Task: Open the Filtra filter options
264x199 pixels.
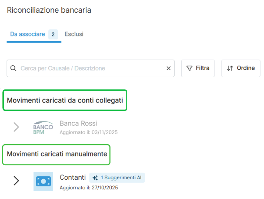Action: click(198, 68)
